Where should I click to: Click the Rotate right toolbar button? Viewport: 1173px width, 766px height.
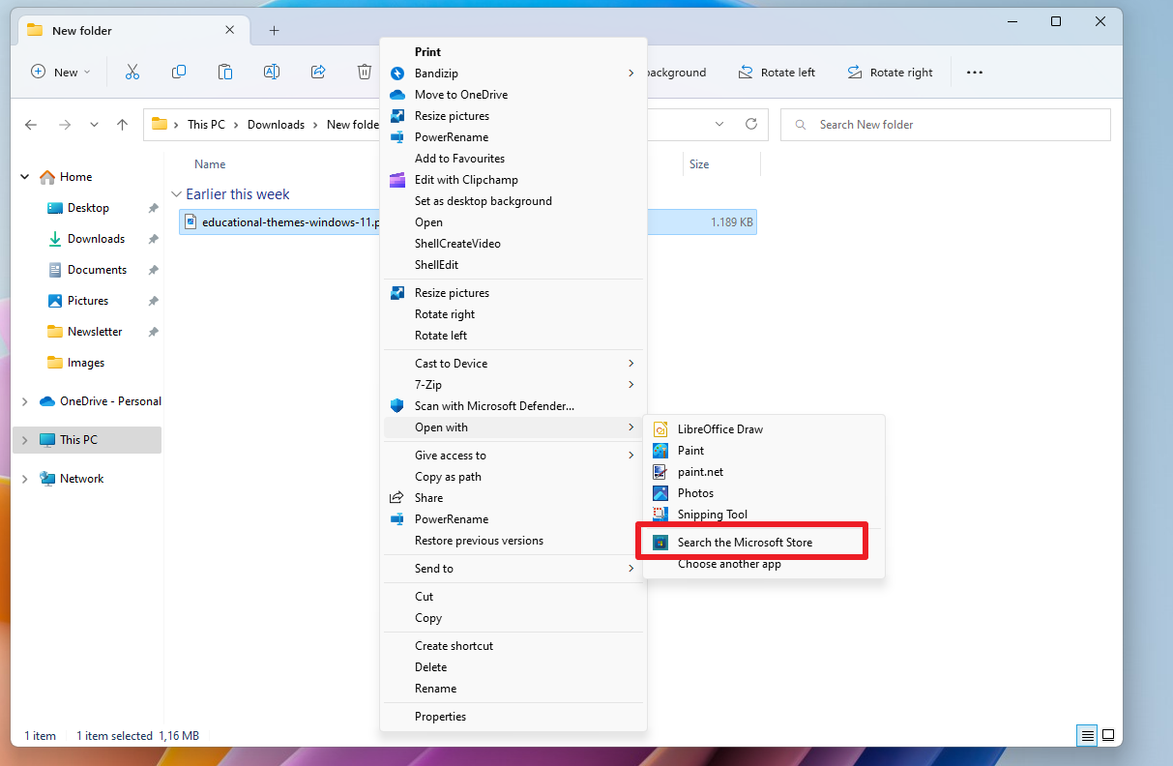click(x=889, y=72)
